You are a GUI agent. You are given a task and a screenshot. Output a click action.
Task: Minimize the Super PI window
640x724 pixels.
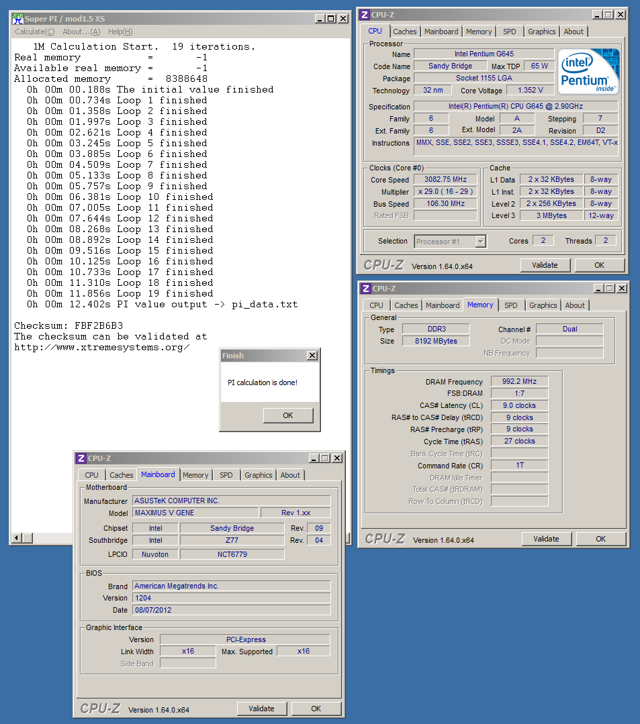(320, 19)
